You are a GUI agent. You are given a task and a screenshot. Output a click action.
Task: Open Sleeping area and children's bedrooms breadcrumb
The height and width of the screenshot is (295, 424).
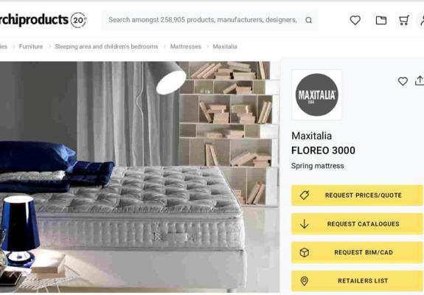coord(106,46)
